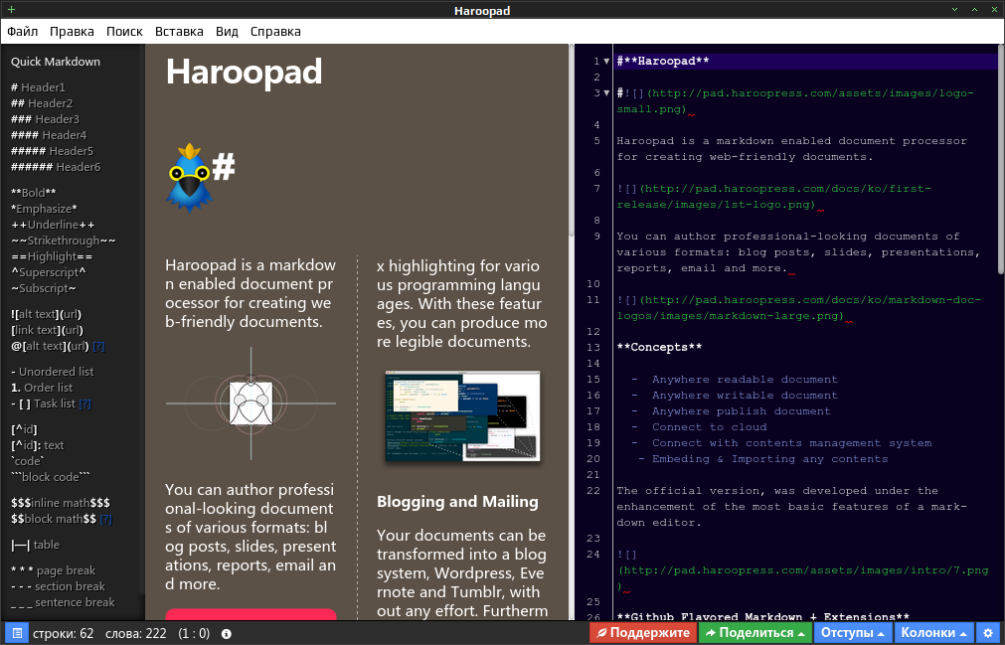The image size is (1005, 645).
Task: Insert `code` inline syntax
Action: 28,462
